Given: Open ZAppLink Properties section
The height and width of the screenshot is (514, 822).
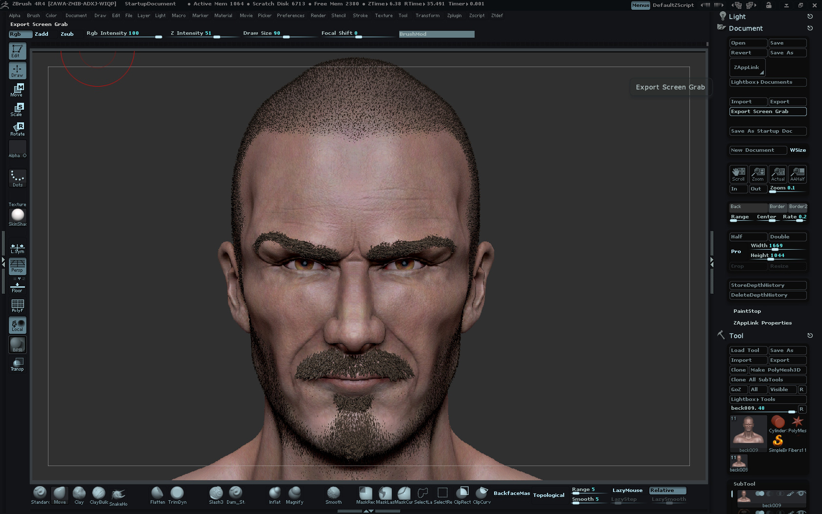Looking at the screenshot, I should click(x=762, y=323).
